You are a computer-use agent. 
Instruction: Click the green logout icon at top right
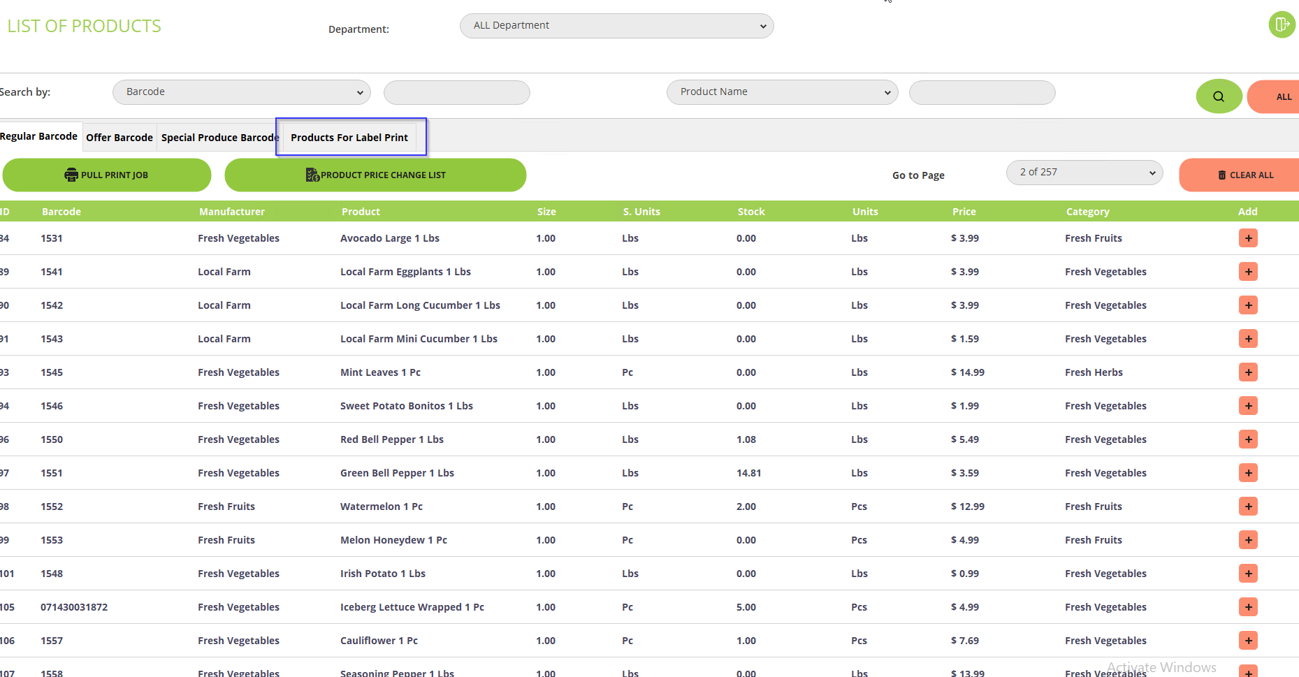click(1282, 25)
